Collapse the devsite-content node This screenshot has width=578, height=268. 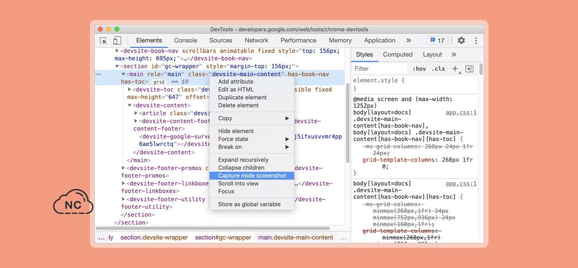[x=129, y=105]
